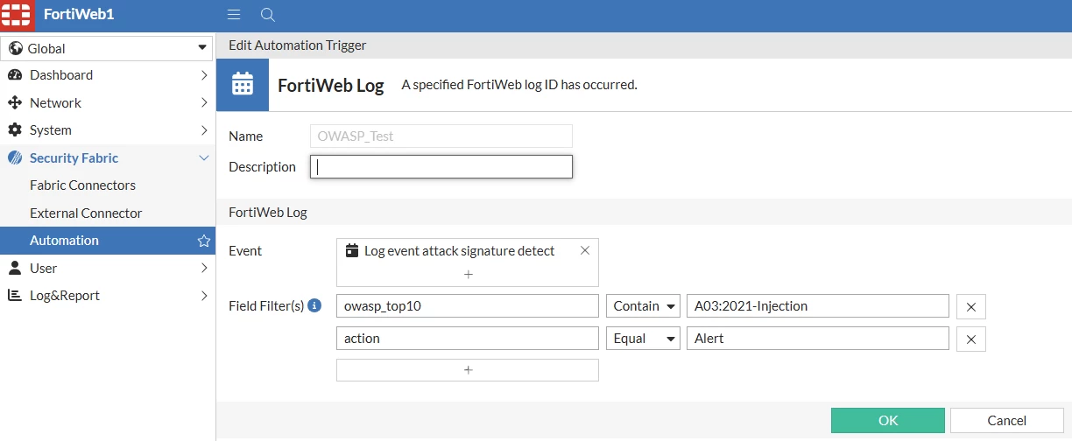Expand the Log&Report menu chevron
Viewport: 1072px width, 441px height.
tap(203, 296)
